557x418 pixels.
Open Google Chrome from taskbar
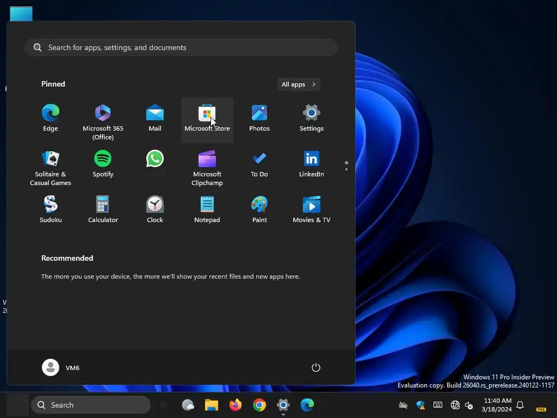pyautogui.click(x=259, y=405)
